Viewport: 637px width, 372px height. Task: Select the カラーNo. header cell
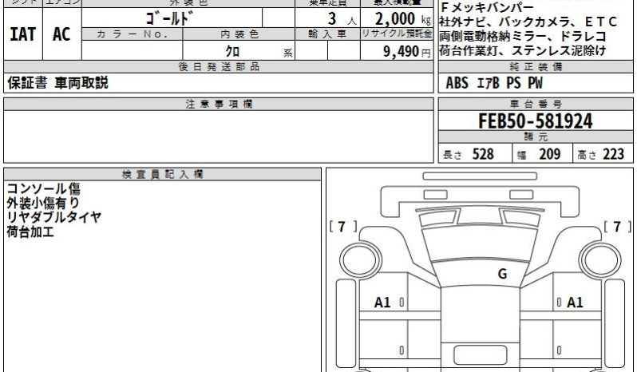[132, 34]
